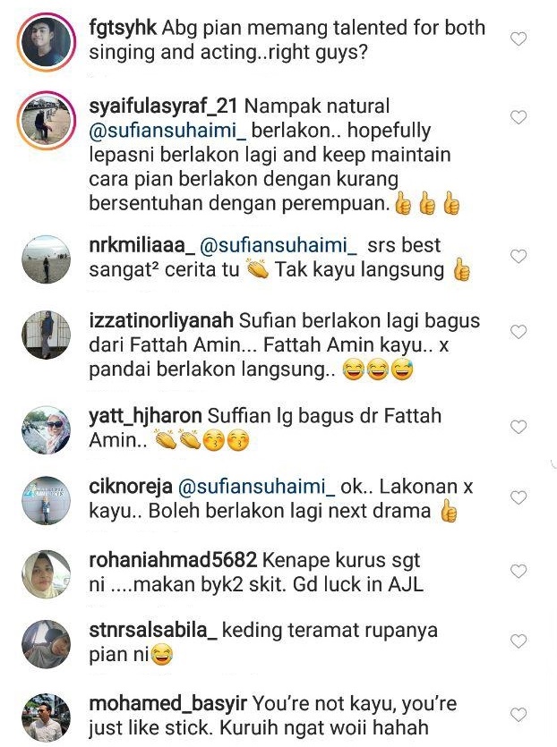This screenshot has height=747, width=557.
Task: Open username rohaniahmad5682's profile
Action: 173,560
